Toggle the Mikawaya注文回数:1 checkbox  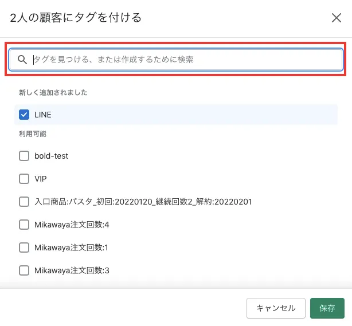[x=24, y=248]
